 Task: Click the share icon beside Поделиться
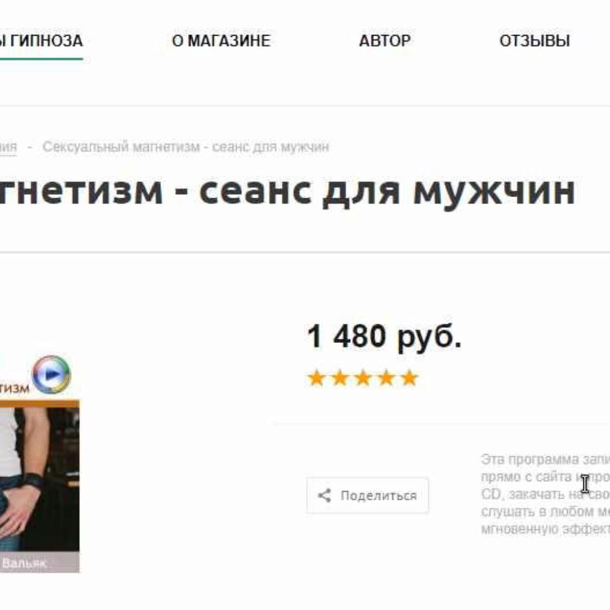[324, 495]
